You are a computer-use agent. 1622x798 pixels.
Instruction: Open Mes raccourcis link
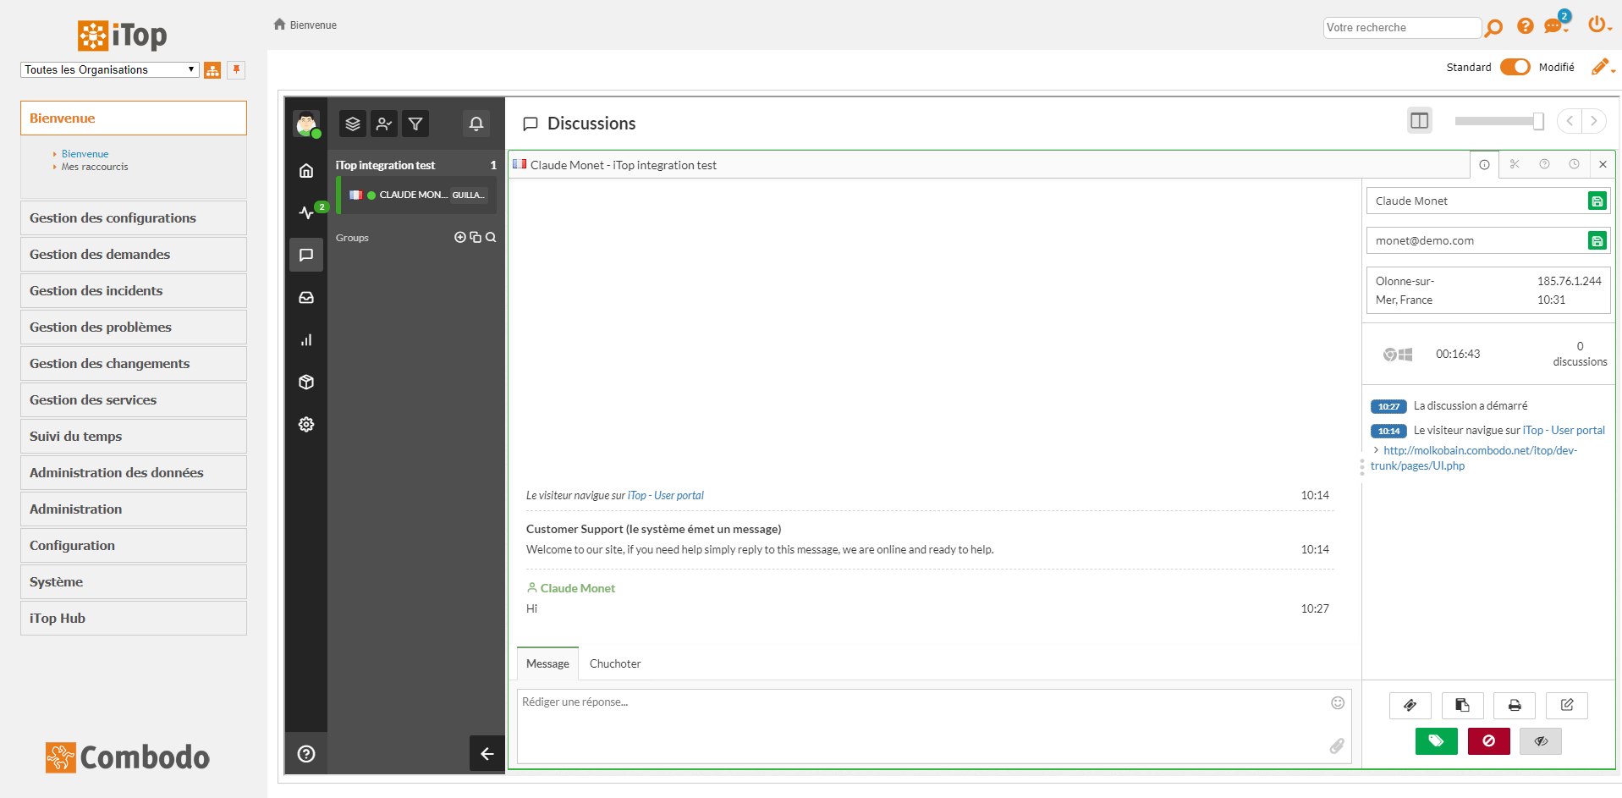pyautogui.click(x=95, y=167)
